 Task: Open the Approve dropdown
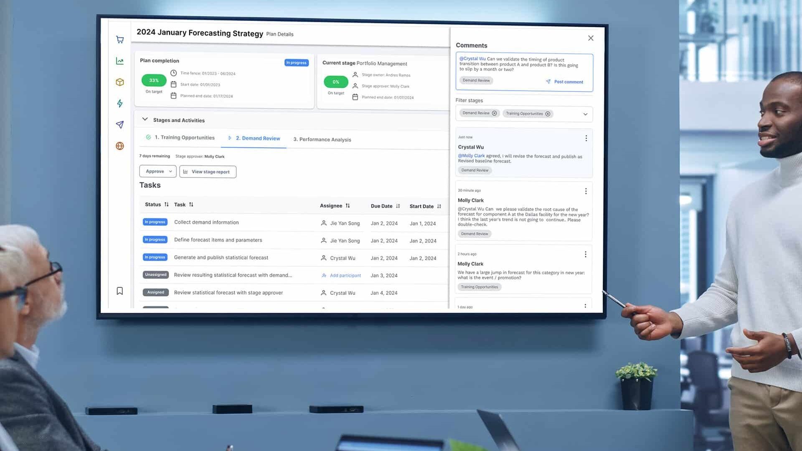click(x=158, y=171)
